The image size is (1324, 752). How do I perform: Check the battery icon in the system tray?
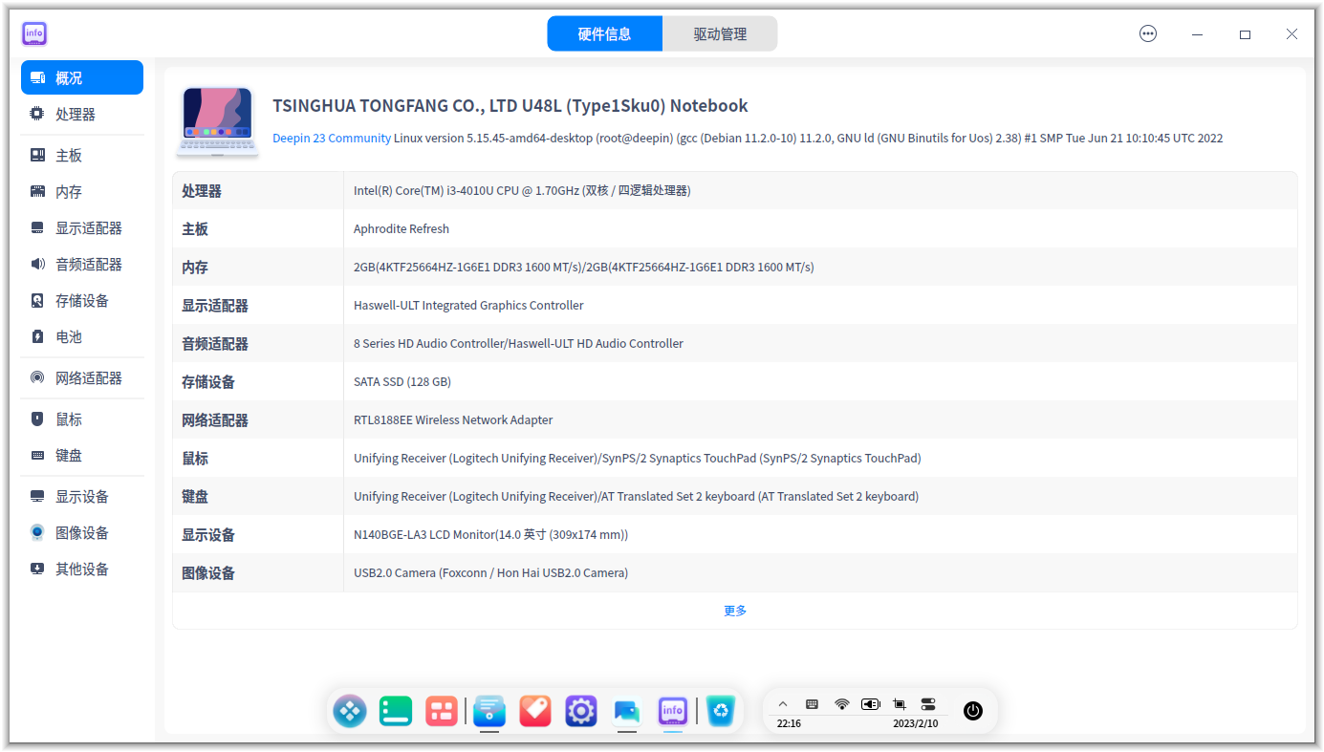870,704
